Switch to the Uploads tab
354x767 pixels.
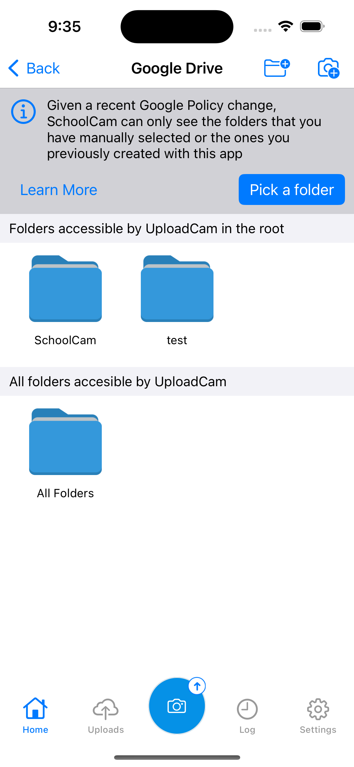click(x=106, y=715)
